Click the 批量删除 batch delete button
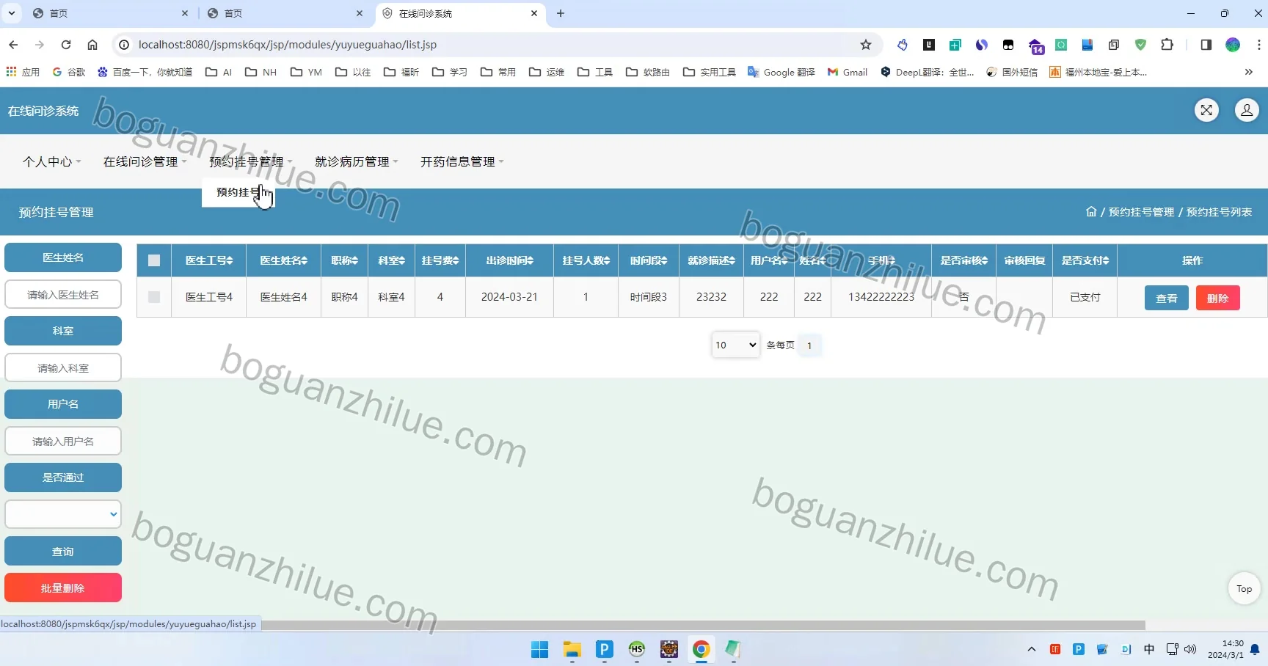The height and width of the screenshot is (666, 1268). [63, 588]
